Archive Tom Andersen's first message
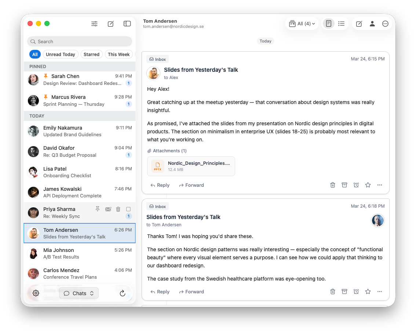This screenshot has width=416, height=334. coord(344,185)
